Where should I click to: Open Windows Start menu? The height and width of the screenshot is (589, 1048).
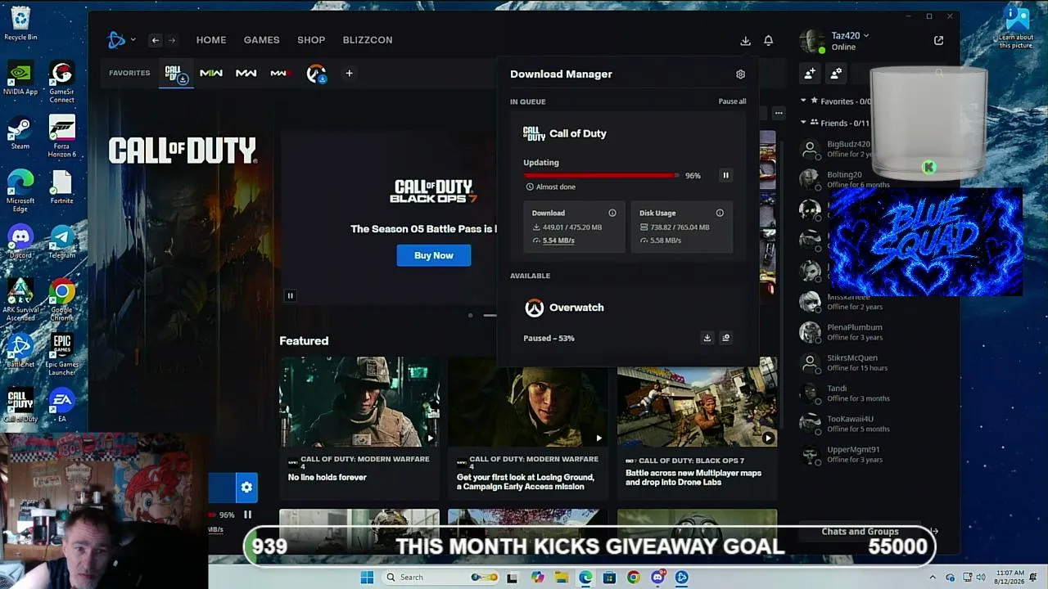367,578
